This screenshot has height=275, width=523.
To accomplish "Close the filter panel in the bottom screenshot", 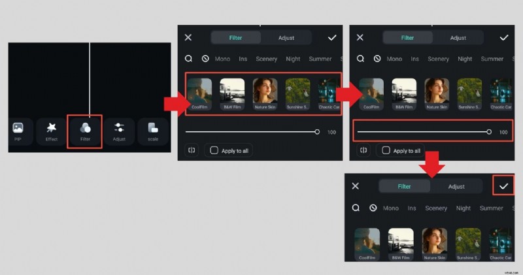I will (x=356, y=186).
